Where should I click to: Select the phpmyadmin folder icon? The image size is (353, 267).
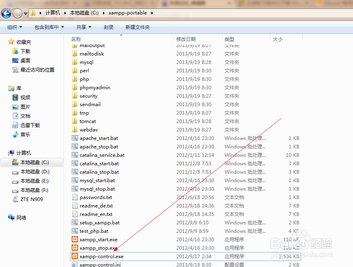pyautogui.click(x=75, y=87)
